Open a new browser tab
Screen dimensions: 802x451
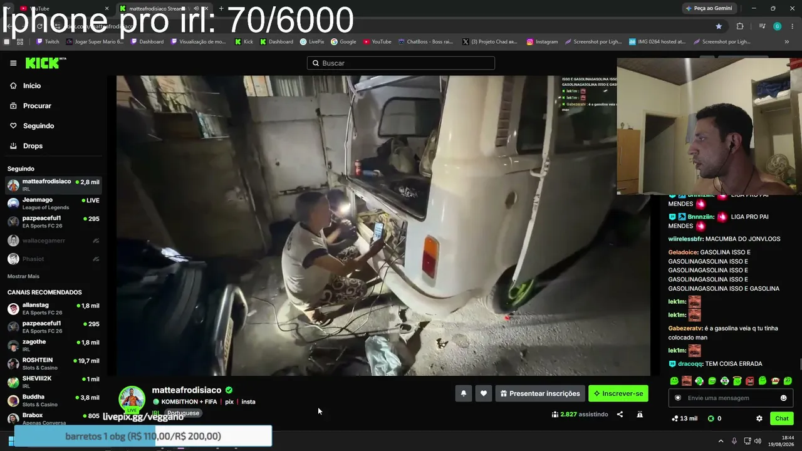[221, 8]
